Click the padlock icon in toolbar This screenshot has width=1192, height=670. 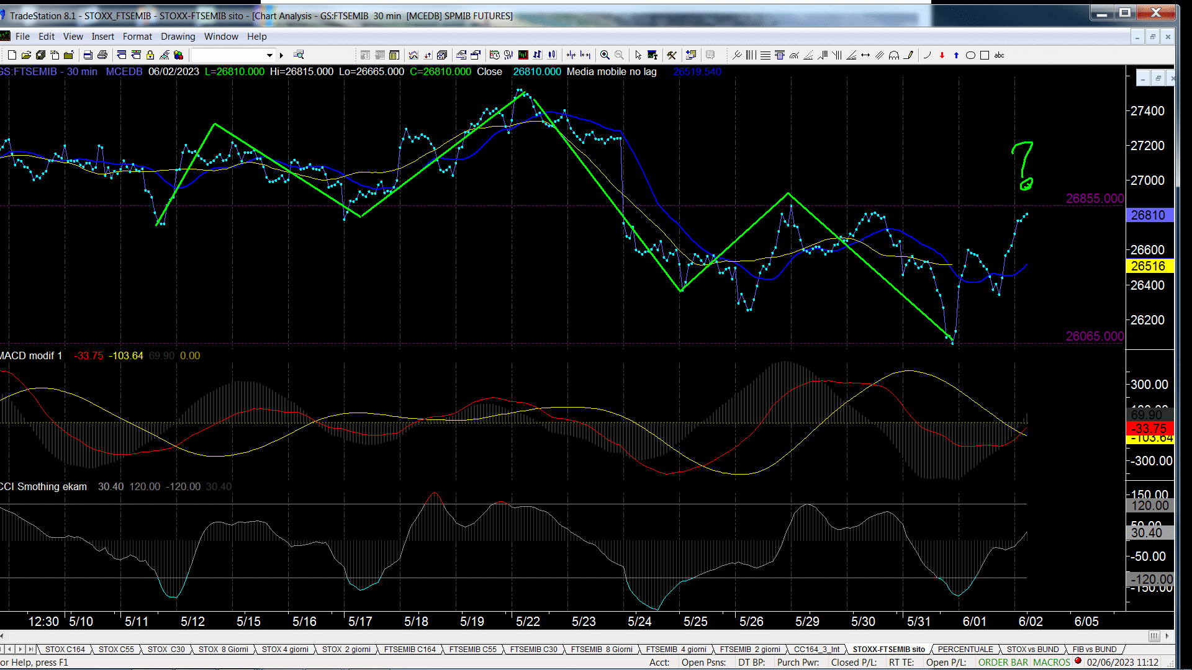point(150,55)
